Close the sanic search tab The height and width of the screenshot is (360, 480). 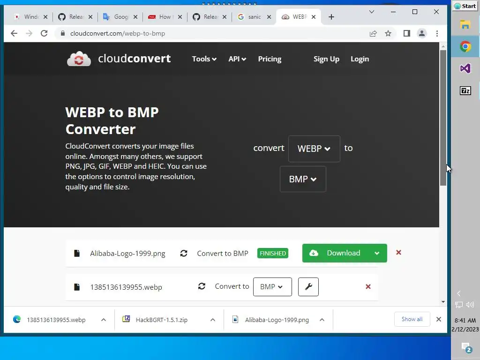tap(269, 17)
